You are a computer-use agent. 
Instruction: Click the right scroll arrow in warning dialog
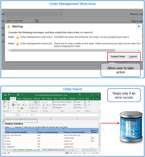(139, 50)
